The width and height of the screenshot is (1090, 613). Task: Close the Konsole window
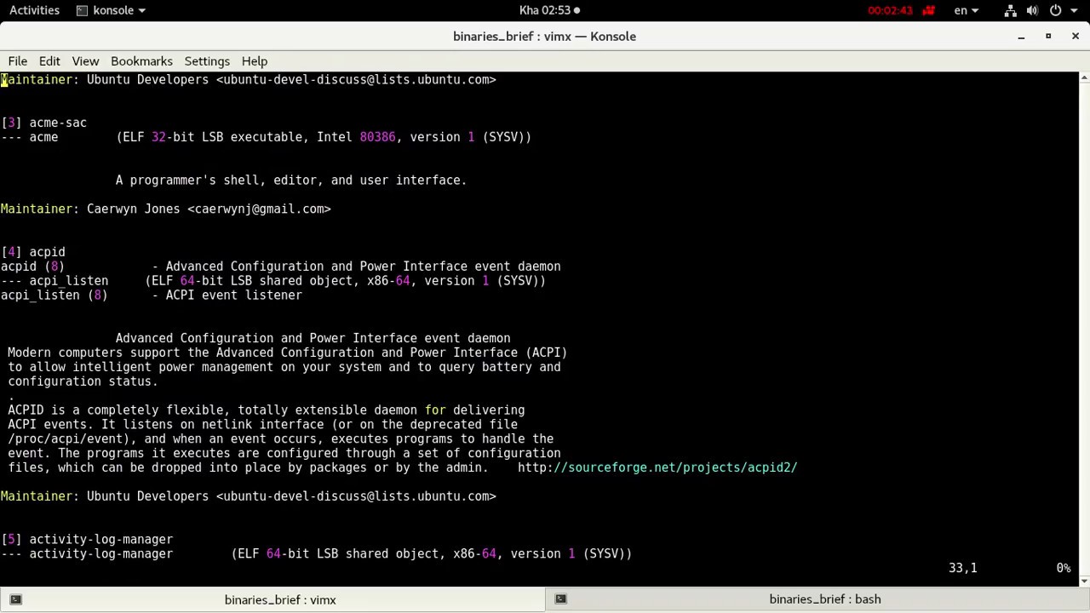click(1076, 36)
